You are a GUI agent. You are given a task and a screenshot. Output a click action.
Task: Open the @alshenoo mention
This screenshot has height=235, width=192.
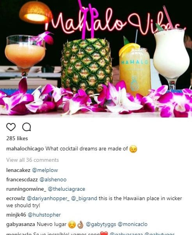coord(53,179)
